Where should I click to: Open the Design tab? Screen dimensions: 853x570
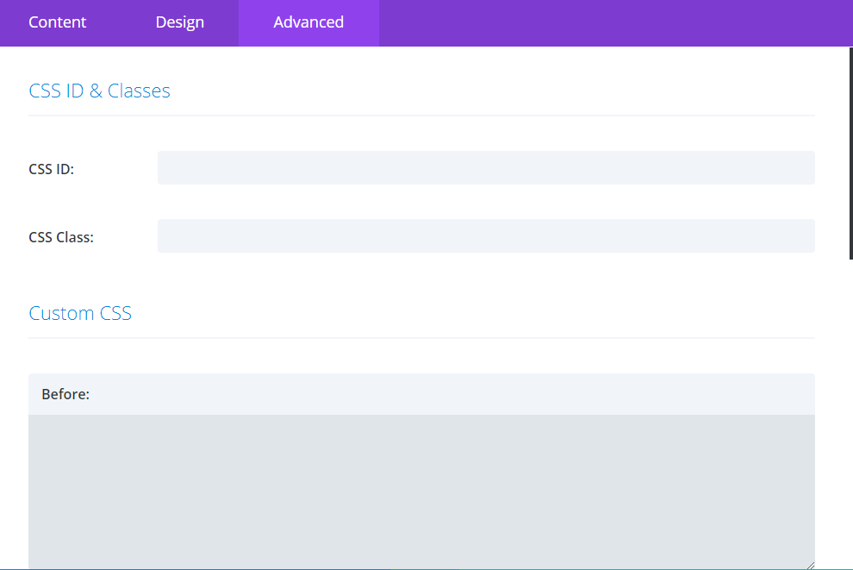179,22
